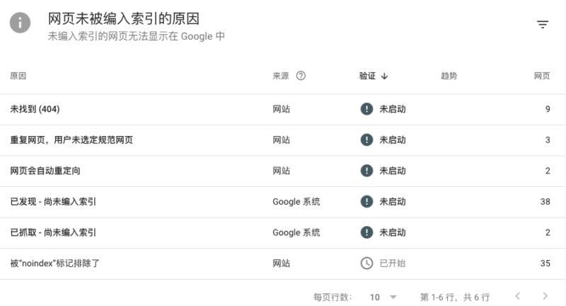This screenshot has height=306, width=566.
Task: Click the warning icon in 未找到 (404) row
Action: [x=366, y=109]
